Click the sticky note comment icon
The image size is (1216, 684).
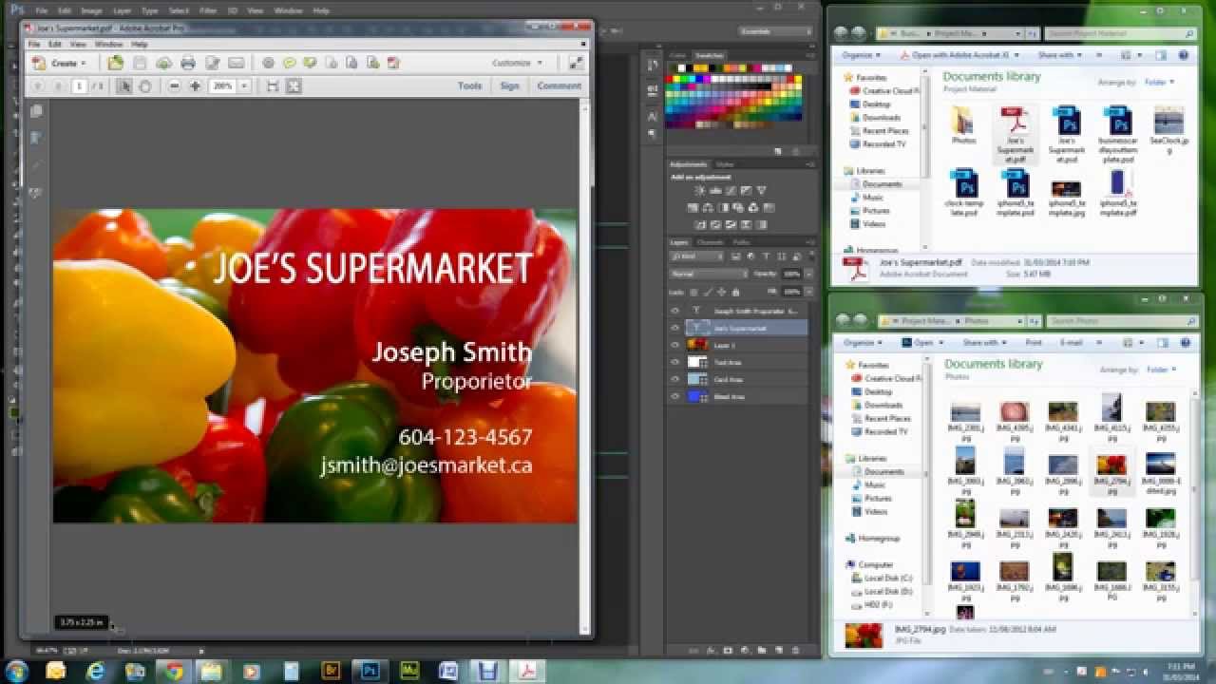[x=290, y=63]
